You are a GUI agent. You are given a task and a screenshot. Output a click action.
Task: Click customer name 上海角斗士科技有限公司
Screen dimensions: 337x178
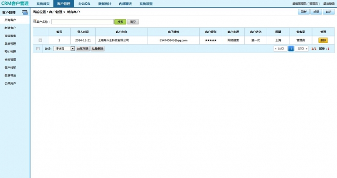click(x=113, y=40)
